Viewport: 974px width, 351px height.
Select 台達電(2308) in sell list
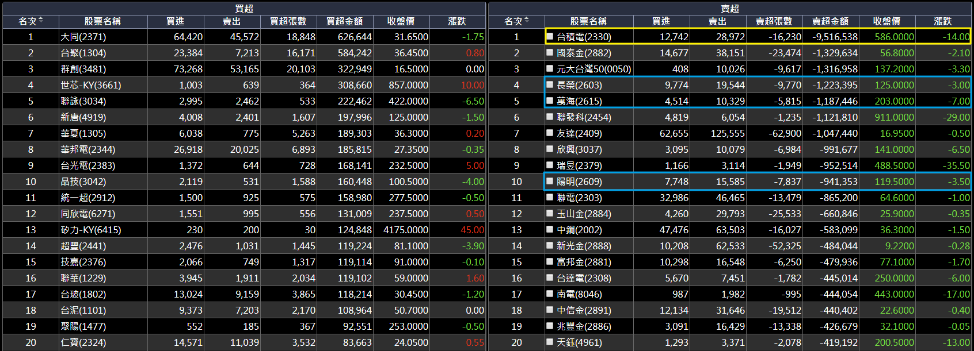(584, 278)
